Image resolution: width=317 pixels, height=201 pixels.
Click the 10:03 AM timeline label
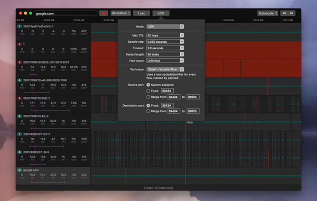pos(49,20)
